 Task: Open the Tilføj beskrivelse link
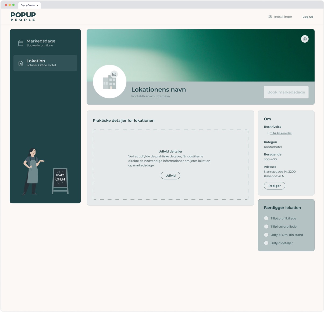point(280,133)
